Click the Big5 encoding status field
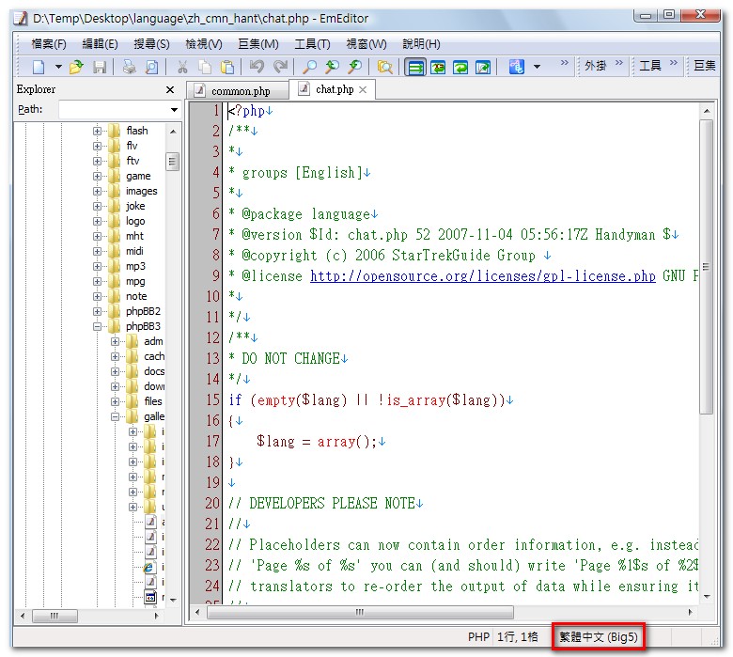733x657 pixels. (x=599, y=636)
